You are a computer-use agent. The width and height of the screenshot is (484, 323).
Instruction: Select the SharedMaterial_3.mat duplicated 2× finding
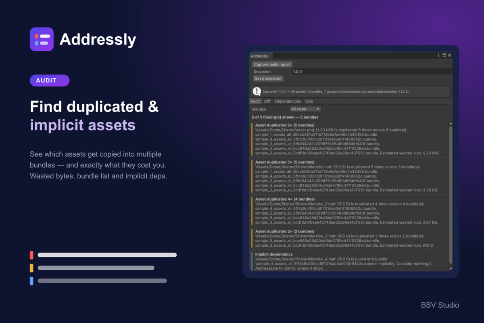(x=349, y=238)
